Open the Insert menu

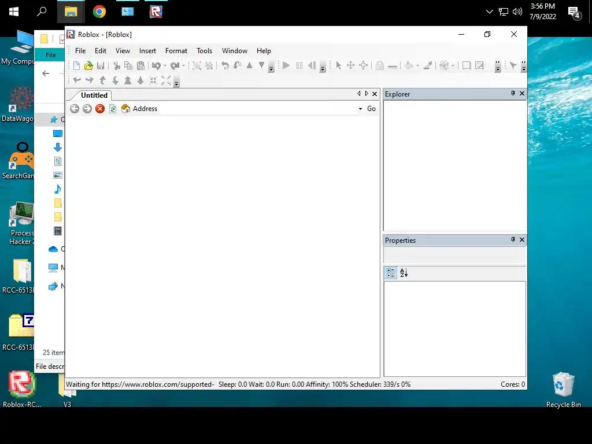[147, 51]
